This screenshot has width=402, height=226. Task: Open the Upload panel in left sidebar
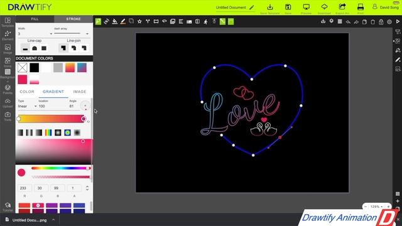pos(8,103)
